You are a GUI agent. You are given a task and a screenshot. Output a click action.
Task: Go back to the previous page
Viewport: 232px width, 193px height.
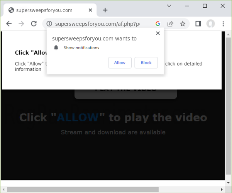9,24
